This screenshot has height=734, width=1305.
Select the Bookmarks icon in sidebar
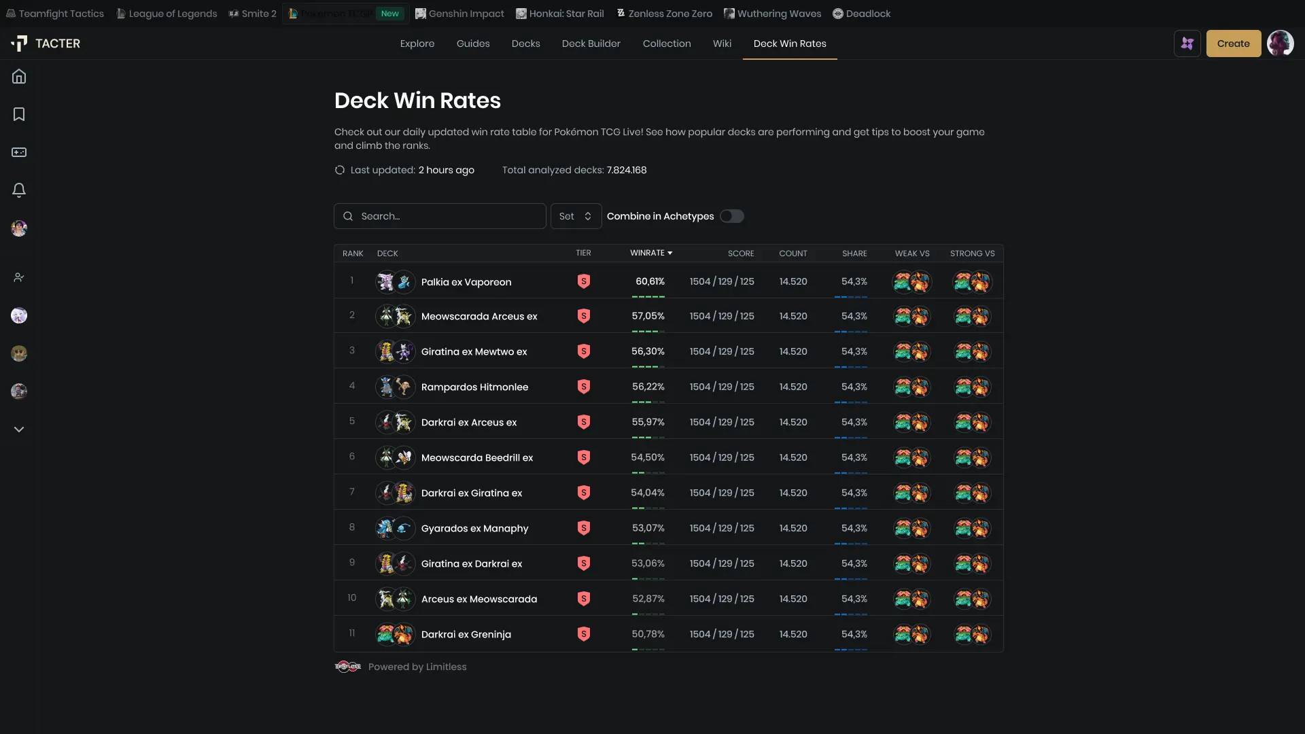coord(19,114)
